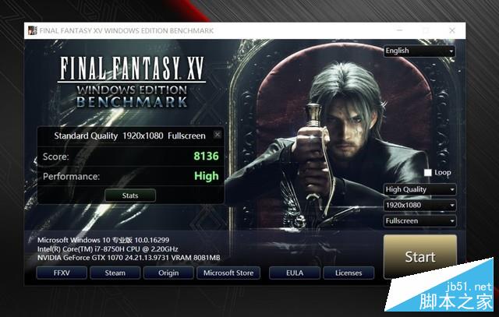Click the NVIDIA GeForce GTX 1070 line
Viewport: 499px width, 317px height.
129,258
